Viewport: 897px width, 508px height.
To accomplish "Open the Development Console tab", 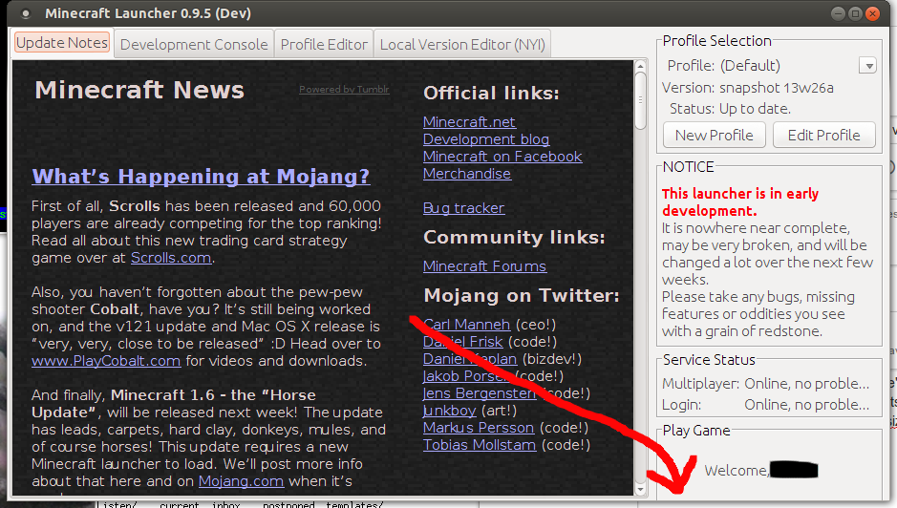I will pyautogui.click(x=194, y=44).
